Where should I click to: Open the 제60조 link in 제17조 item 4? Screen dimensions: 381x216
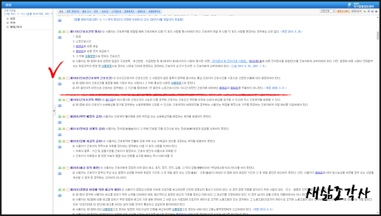(x=79, y=51)
